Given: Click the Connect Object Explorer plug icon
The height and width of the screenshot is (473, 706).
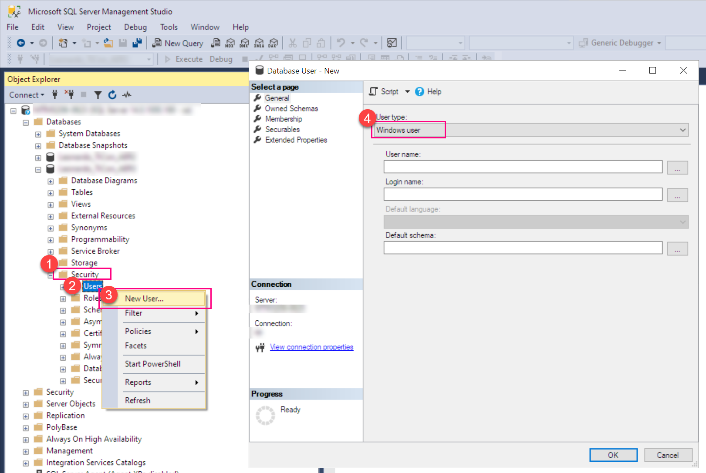Looking at the screenshot, I should coord(55,95).
